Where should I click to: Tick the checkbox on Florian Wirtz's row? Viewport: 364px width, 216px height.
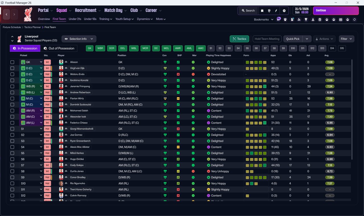[12, 99]
